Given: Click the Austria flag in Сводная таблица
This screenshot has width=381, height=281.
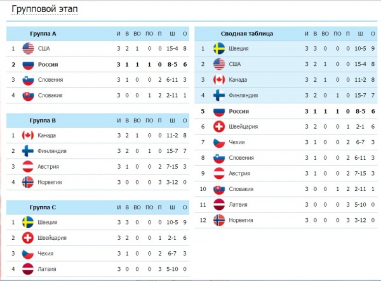Looking at the screenshot, I should point(219,174).
